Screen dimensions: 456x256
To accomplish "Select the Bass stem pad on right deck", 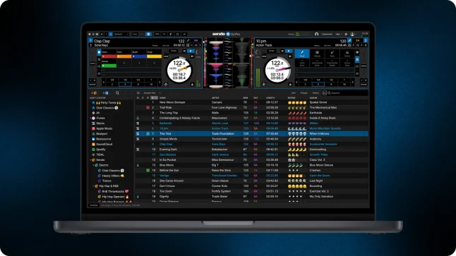I will click(332, 54).
